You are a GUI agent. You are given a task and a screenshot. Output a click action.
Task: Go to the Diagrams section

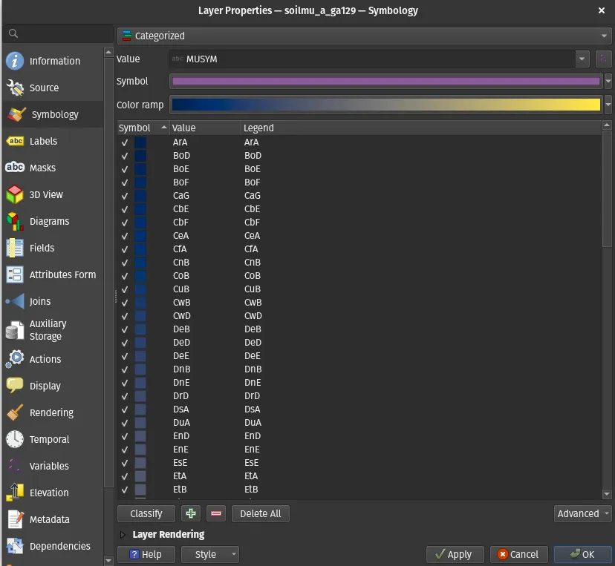pyautogui.click(x=49, y=221)
